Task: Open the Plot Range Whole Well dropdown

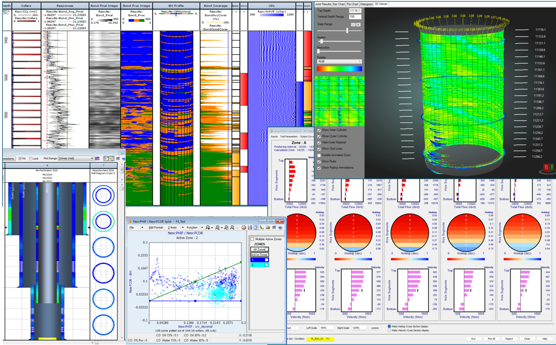Action: [x=76, y=158]
